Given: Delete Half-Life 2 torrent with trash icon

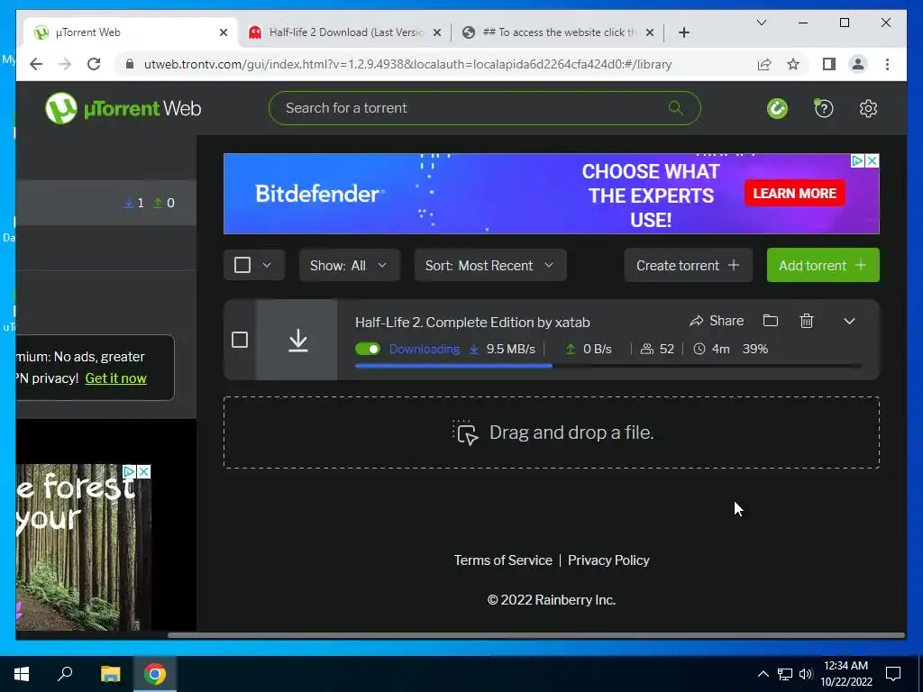Looking at the screenshot, I should click(x=807, y=321).
